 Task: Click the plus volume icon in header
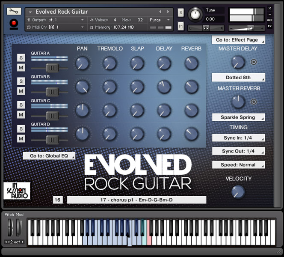(x=262, y=28)
